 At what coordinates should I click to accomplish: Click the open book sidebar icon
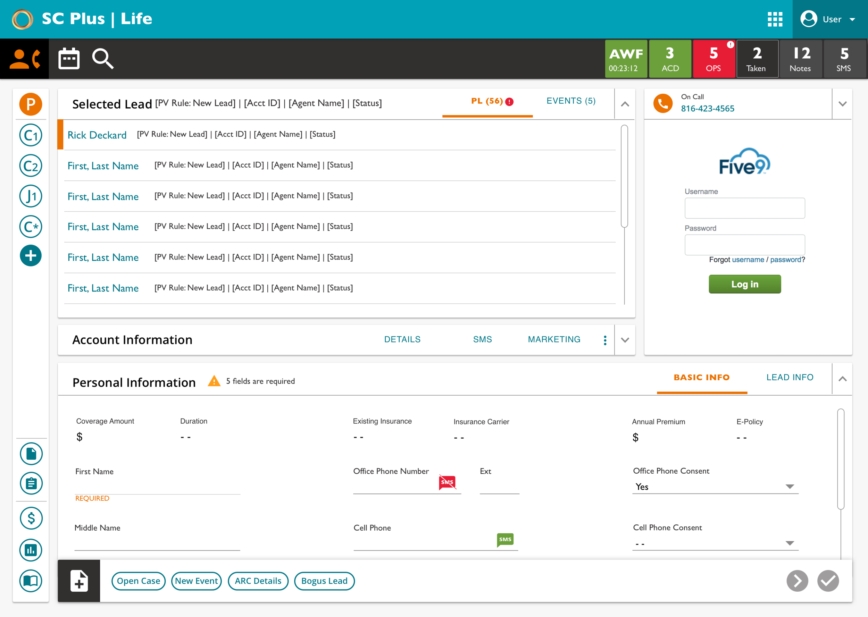pos(31,581)
